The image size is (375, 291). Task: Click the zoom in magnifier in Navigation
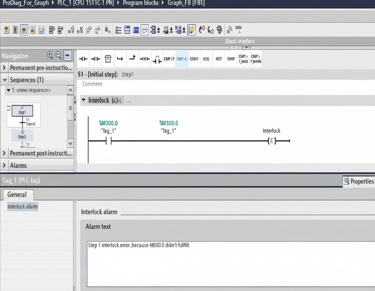click(50, 55)
